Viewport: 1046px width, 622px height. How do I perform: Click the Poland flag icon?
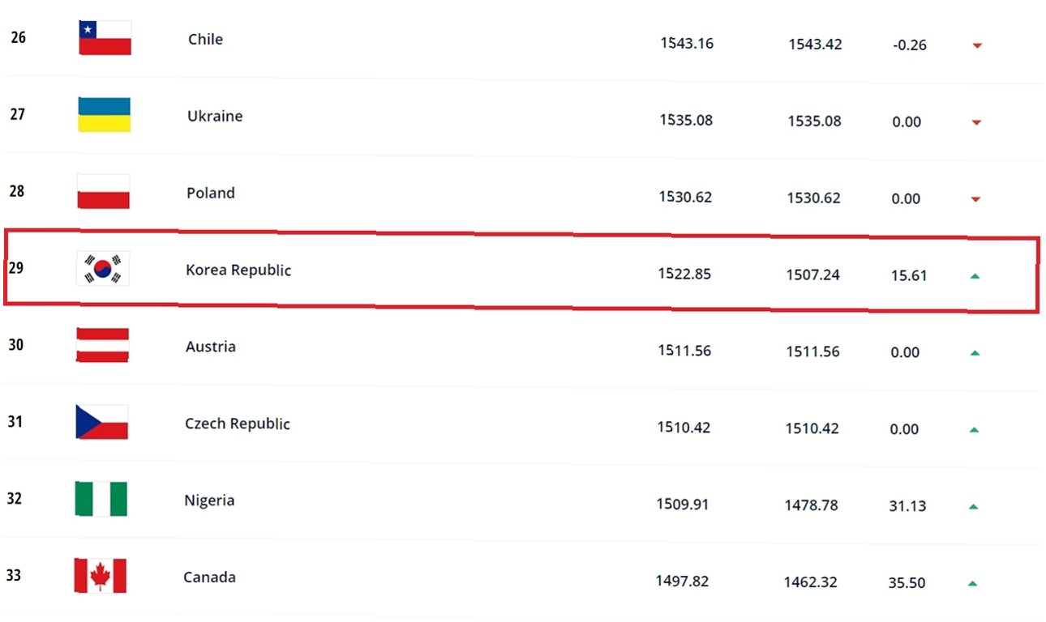[x=103, y=191]
